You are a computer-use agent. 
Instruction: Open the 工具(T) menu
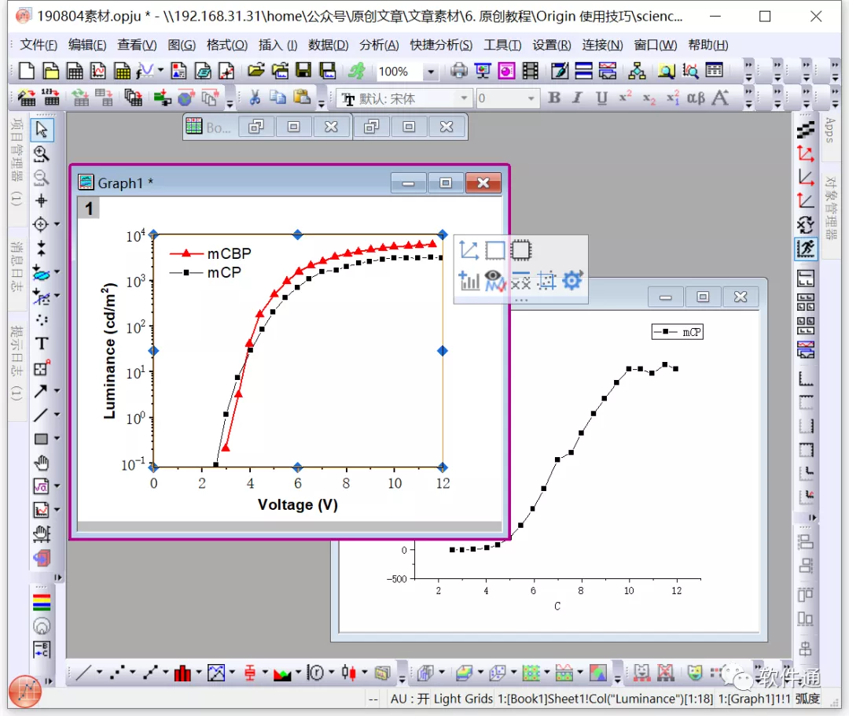coord(502,45)
